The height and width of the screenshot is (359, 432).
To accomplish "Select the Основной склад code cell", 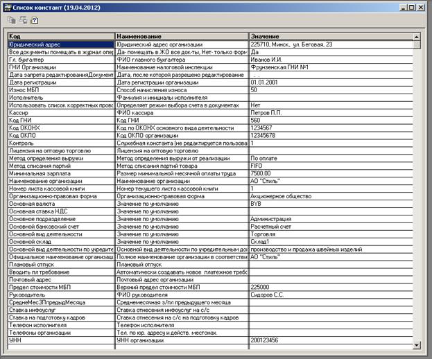I will coord(61,242).
